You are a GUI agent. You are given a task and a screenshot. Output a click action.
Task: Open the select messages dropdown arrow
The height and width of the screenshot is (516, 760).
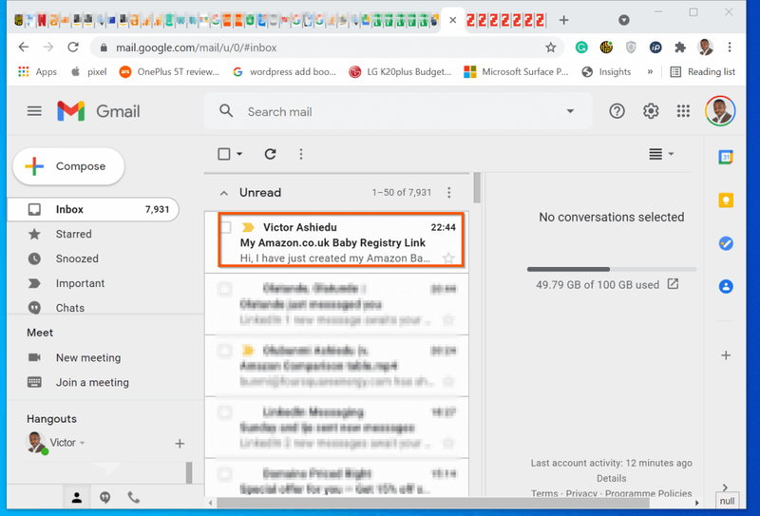(x=239, y=154)
